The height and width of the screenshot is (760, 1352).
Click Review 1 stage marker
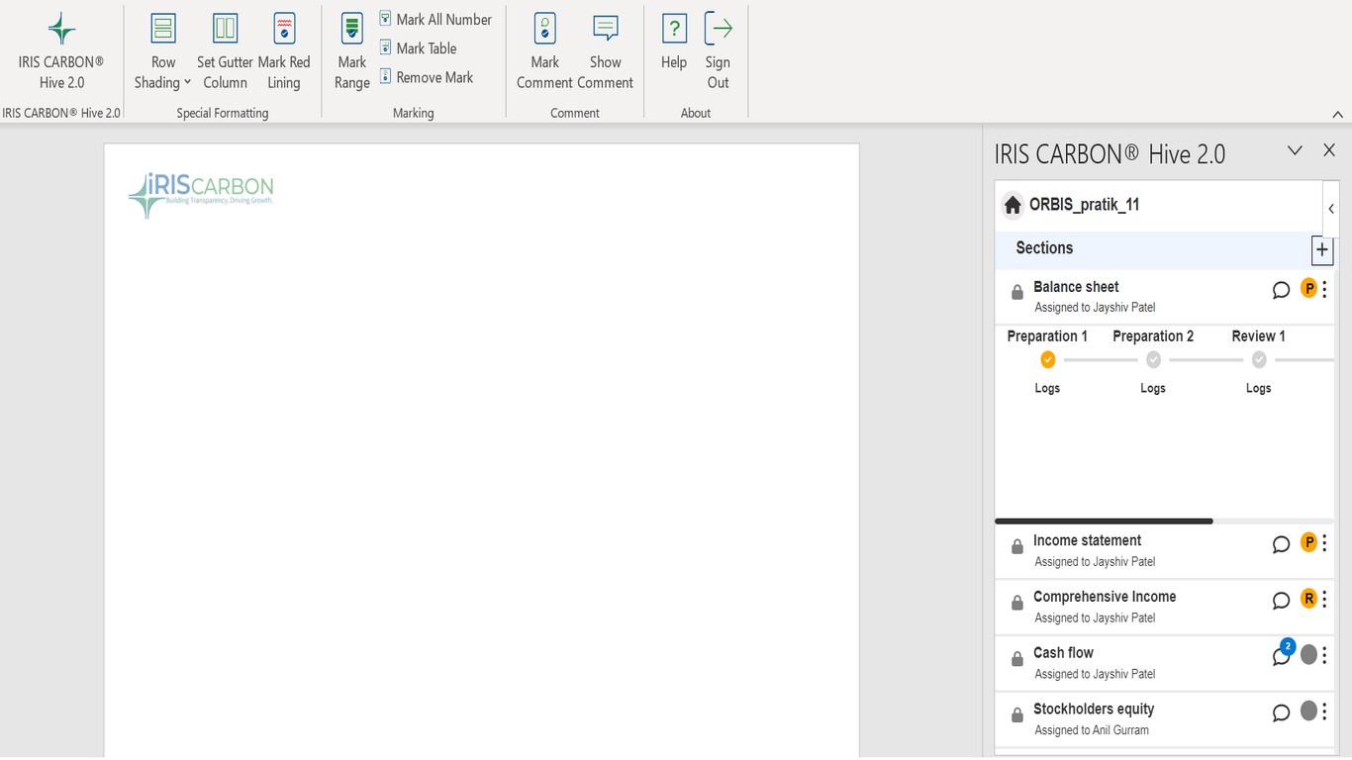tap(1259, 360)
